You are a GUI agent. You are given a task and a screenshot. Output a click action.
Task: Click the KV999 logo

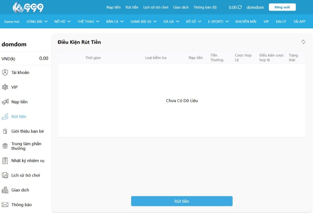pyautogui.click(x=28, y=7)
